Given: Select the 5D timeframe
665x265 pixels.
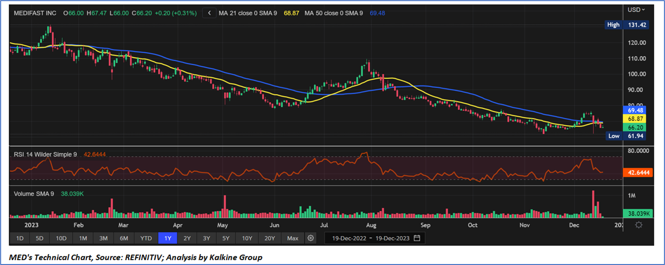Looking at the screenshot, I should [40, 238].
